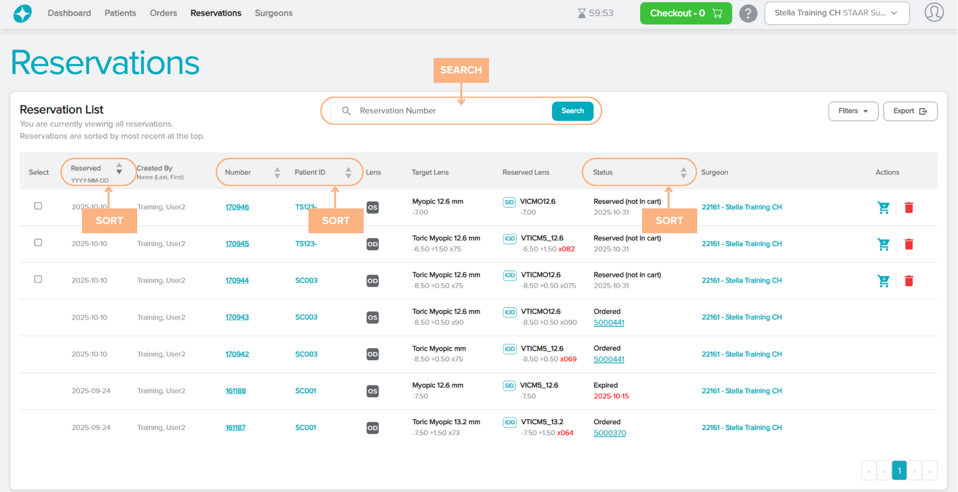This screenshot has width=958, height=492.
Task: Delete reservation 170946 using trash icon
Action: pyautogui.click(x=909, y=208)
